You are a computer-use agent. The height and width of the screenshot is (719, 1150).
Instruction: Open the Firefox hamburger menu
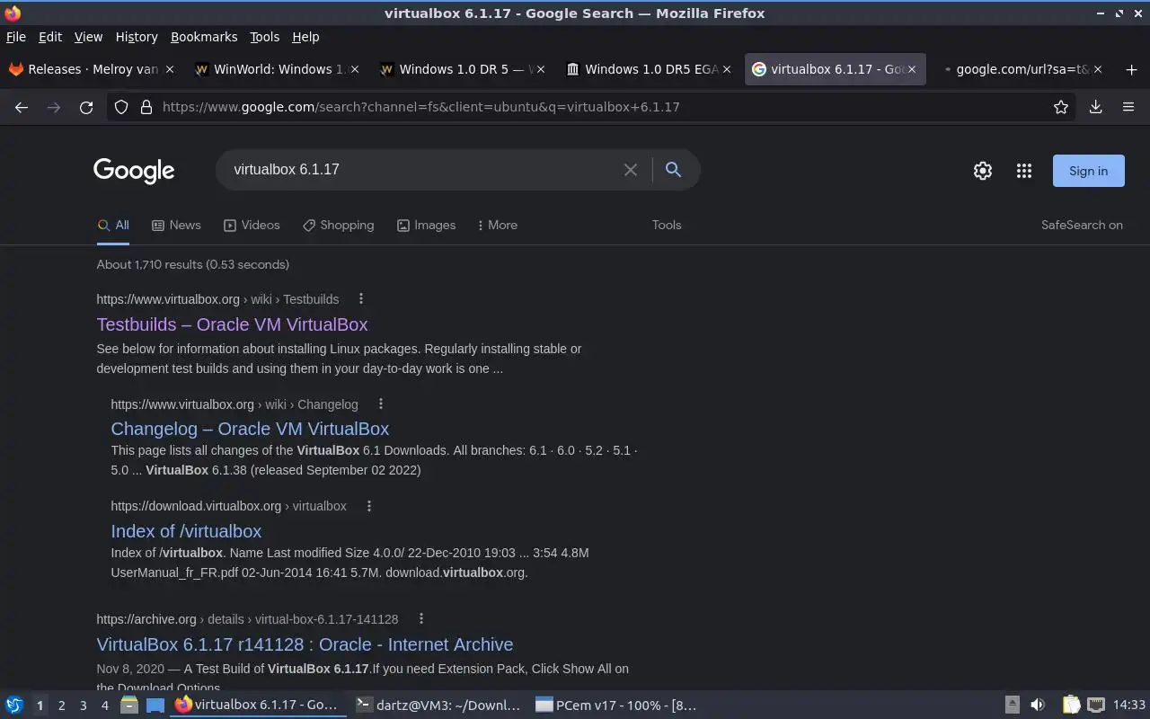[x=1128, y=107]
